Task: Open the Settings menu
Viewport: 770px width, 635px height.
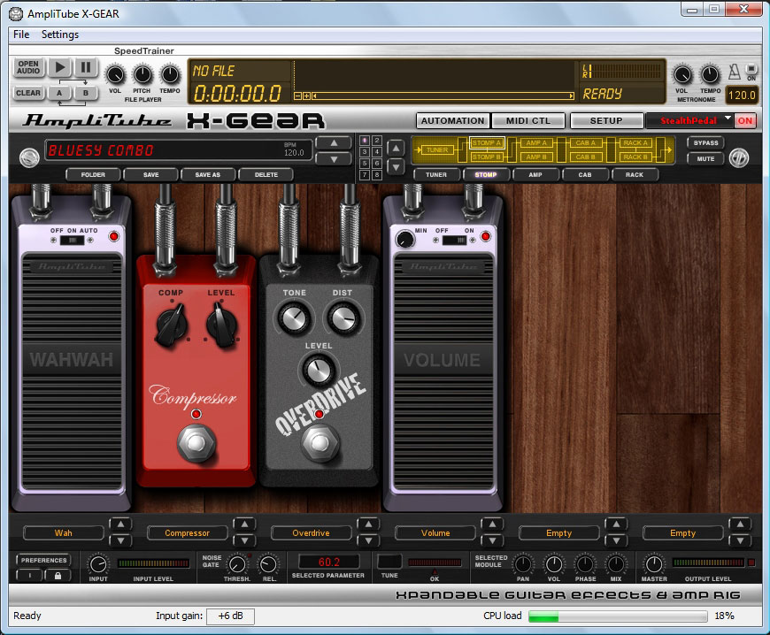Action: click(60, 34)
